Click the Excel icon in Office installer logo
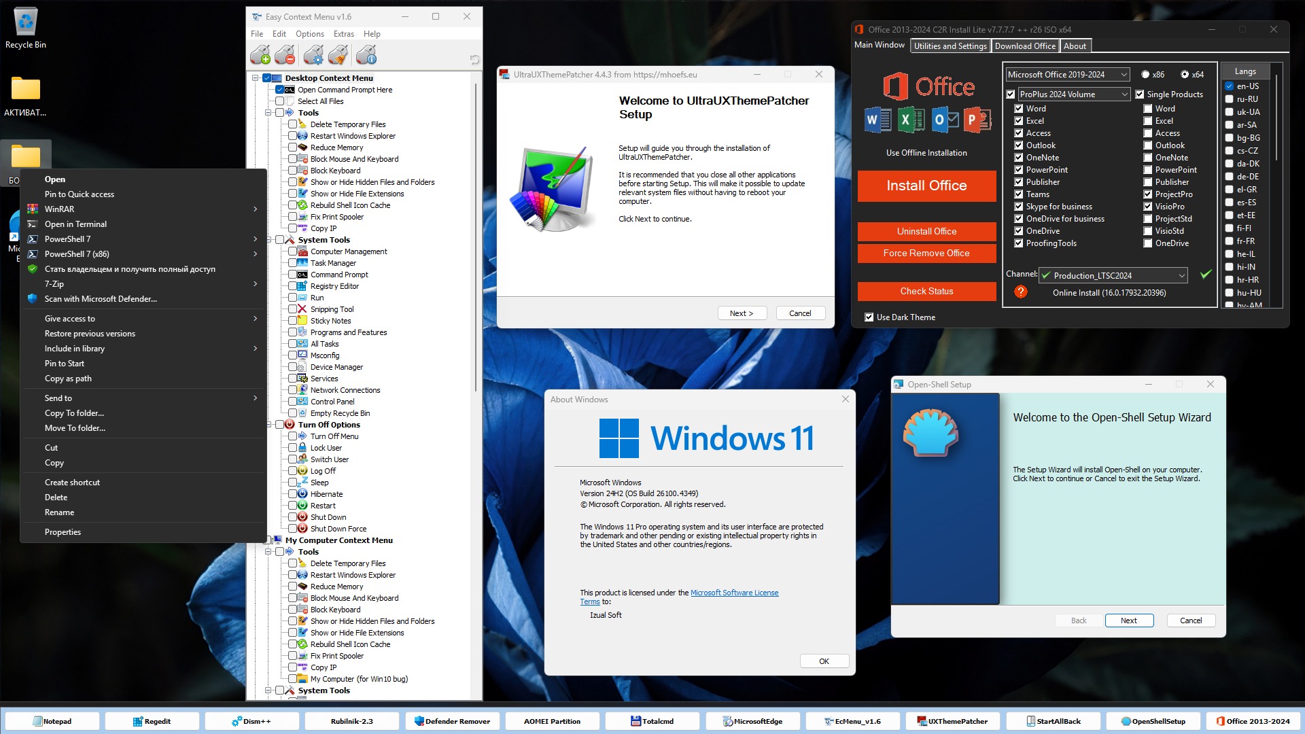 pyautogui.click(x=911, y=120)
